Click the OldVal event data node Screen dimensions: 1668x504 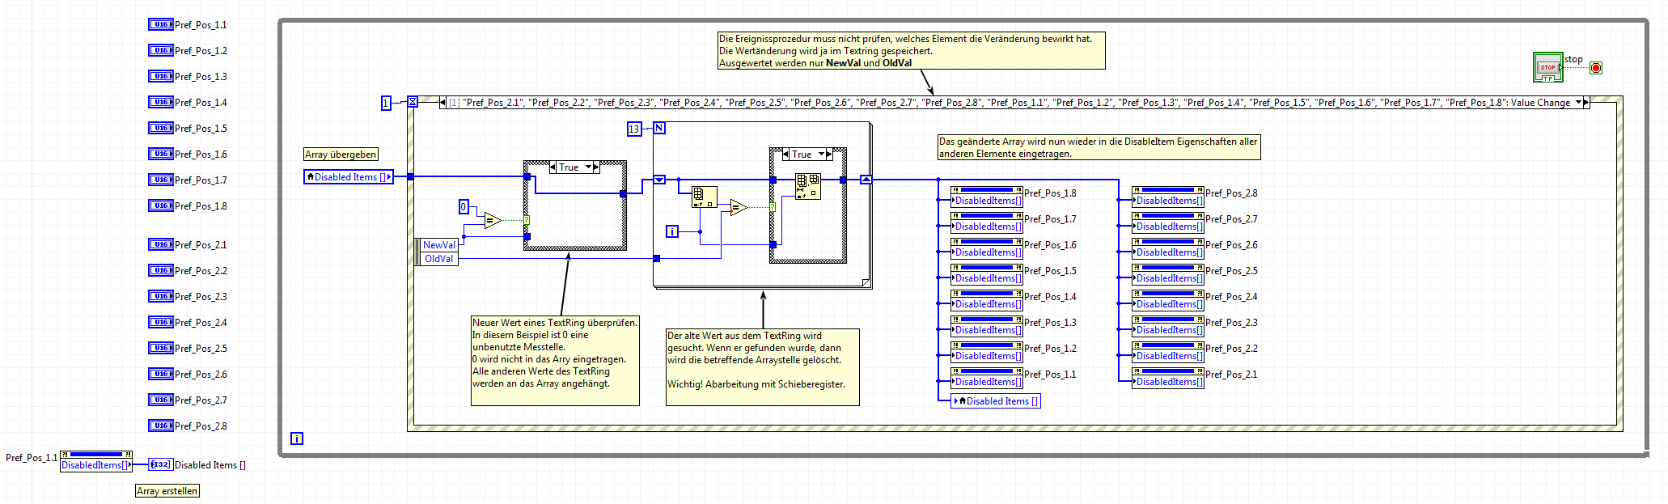439,259
